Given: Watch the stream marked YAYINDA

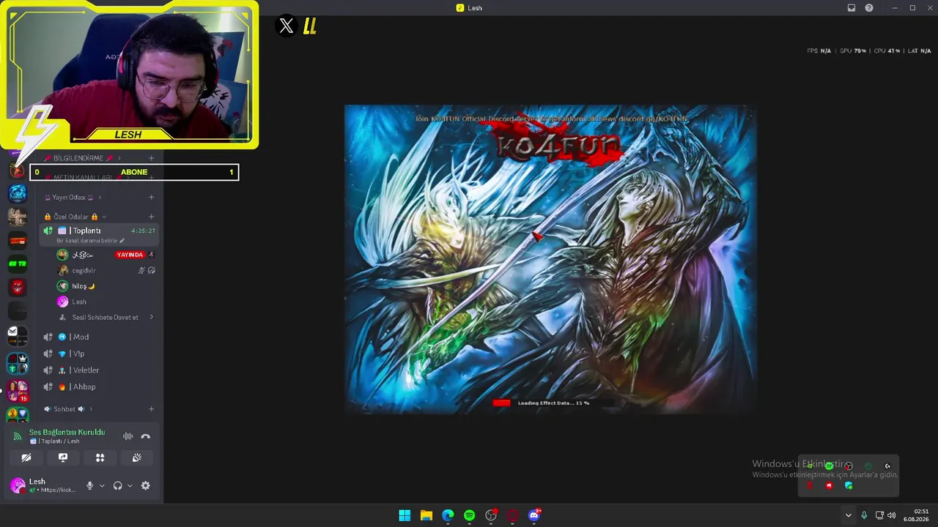Looking at the screenshot, I should click(x=130, y=255).
